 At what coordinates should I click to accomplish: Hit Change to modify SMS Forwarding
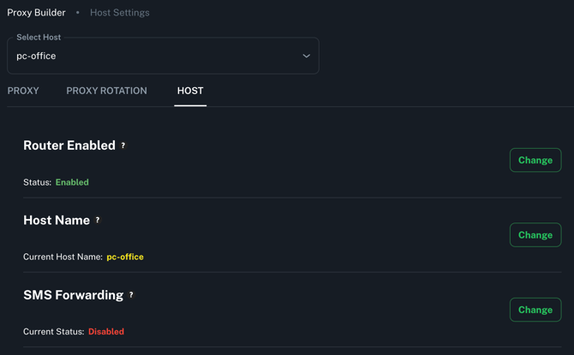[535, 310]
